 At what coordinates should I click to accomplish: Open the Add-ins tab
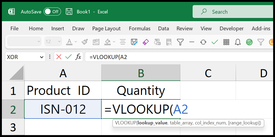point(261,28)
